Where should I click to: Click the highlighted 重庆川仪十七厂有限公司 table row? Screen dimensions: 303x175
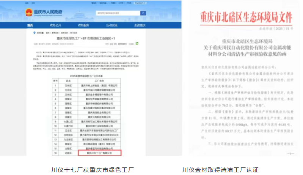99,153
